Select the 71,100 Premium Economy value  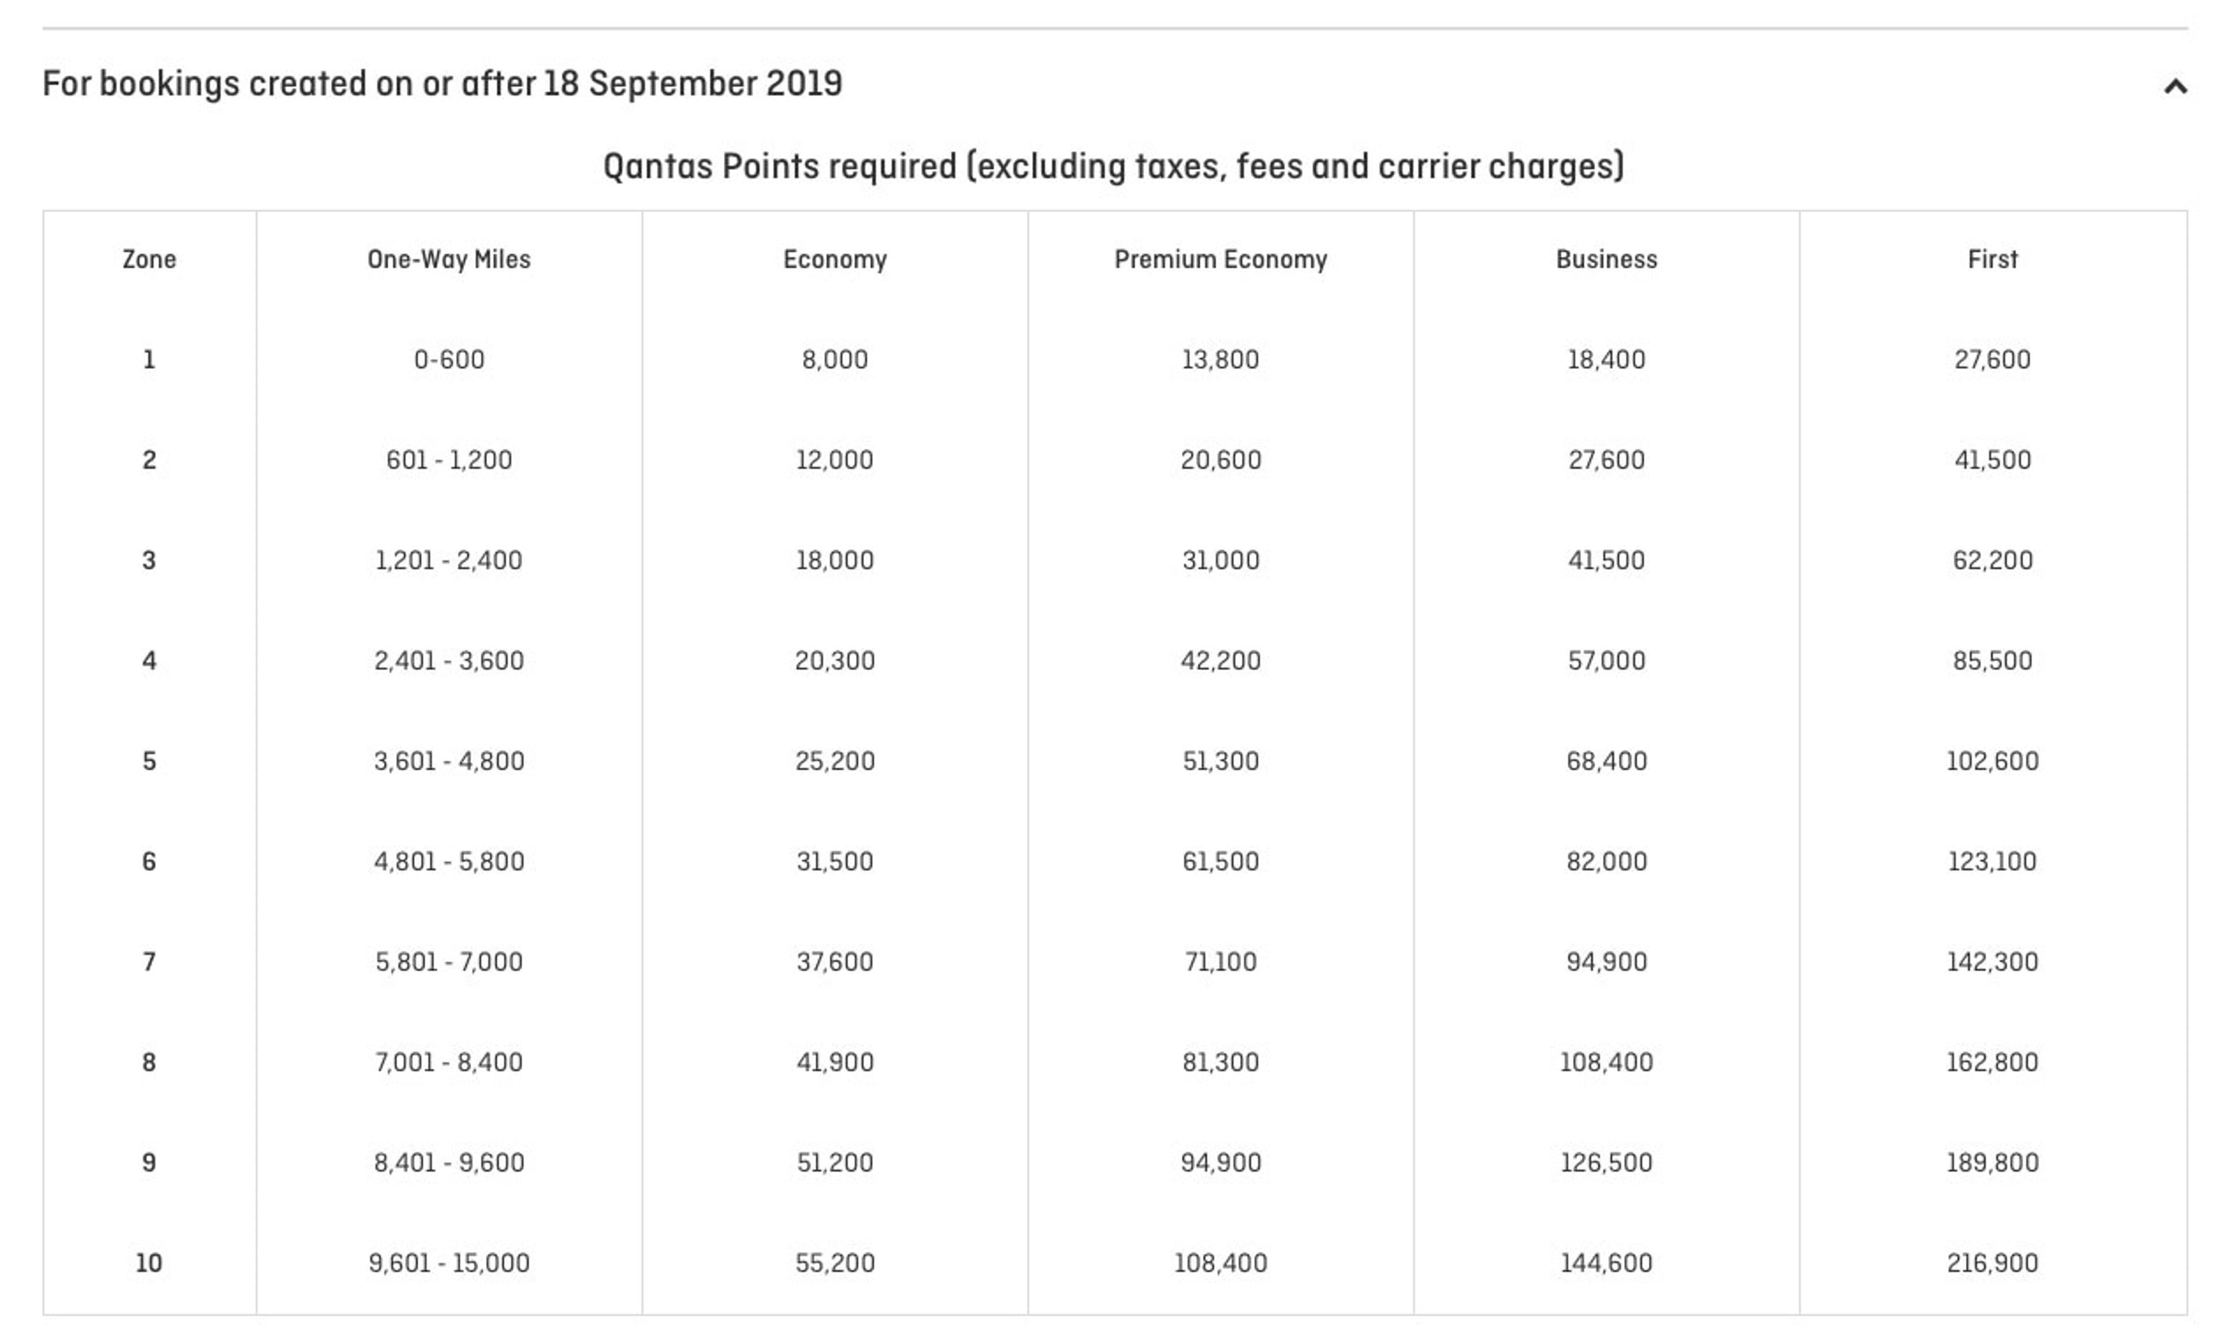pyautogui.click(x=1220, y=961)
